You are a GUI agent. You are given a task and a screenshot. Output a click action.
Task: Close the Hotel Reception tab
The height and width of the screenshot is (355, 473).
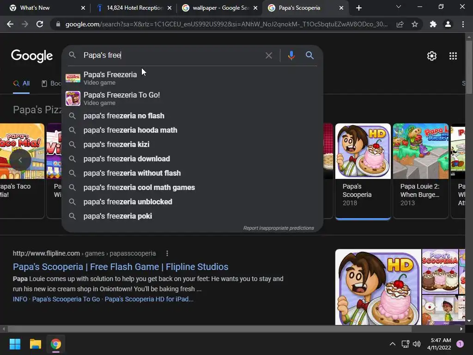pyautogui.click(x=170, y=8)
